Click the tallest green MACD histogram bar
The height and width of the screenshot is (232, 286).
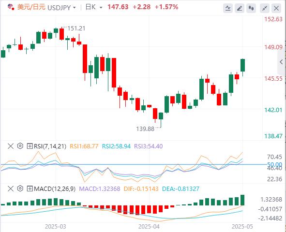[x=242, y=200]
